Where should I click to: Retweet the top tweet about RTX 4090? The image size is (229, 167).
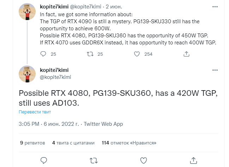pos(90,54)
